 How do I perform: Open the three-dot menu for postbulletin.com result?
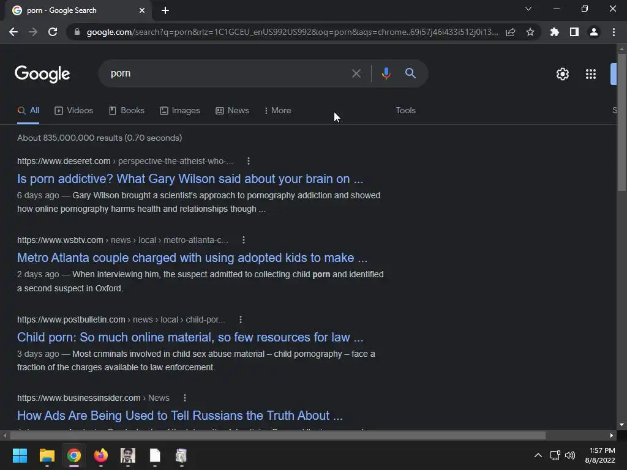(240, 319)
